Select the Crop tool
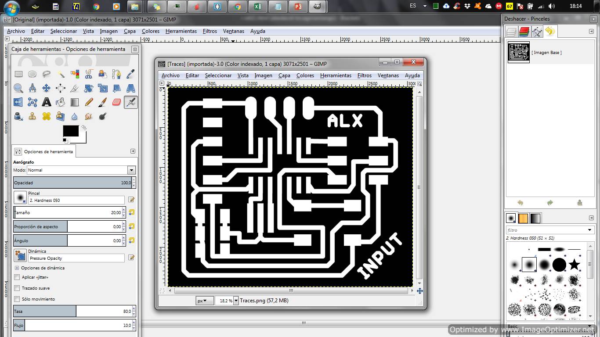 75,88
